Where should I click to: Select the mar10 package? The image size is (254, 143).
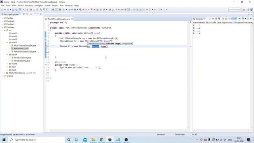tap(14, 33)
